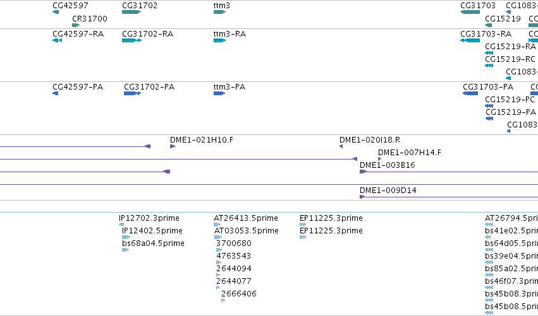The width and height of the screenshot is (538, 316).
Task: Select the CG31702-PA label text
Action: [x=149, y=87]
